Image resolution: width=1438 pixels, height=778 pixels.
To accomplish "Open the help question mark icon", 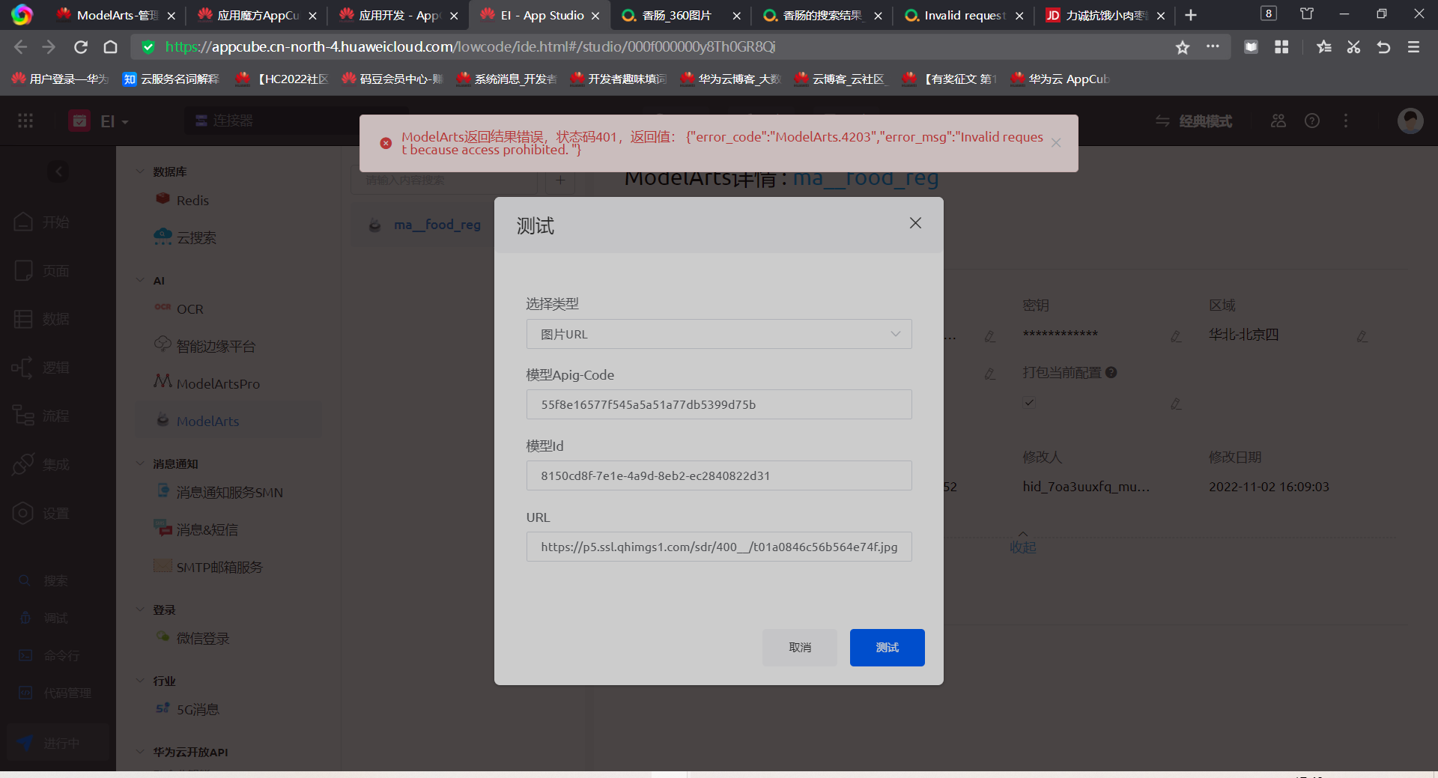I will pyautogui.click(x=1312, y=121).
